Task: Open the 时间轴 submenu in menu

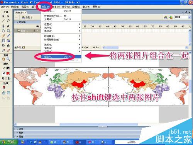Action: (61, 36)
